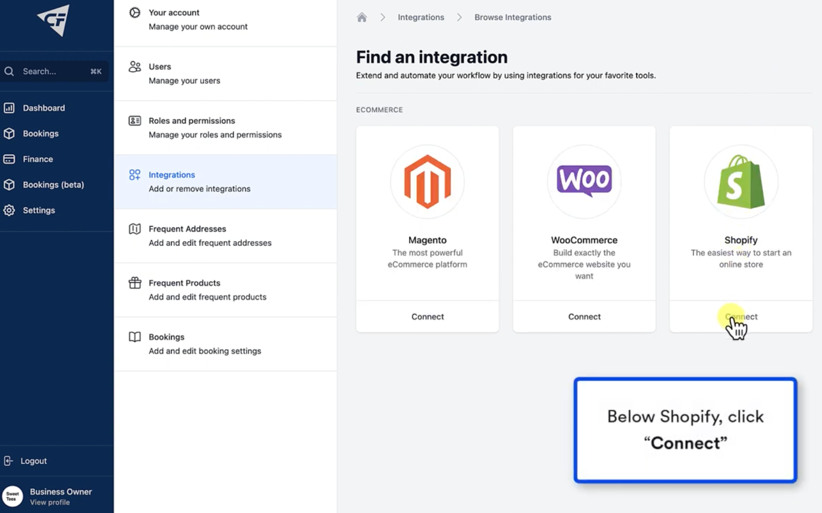Click the company logo in the sidebar
The width and height of the screenshot is (822, 513).
(x=54, y=20)
